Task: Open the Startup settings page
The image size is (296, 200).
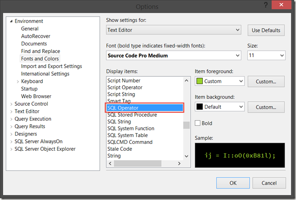Action: point(29,89)
